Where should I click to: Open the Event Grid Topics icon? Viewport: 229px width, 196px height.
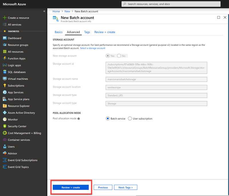coord(5,167)
